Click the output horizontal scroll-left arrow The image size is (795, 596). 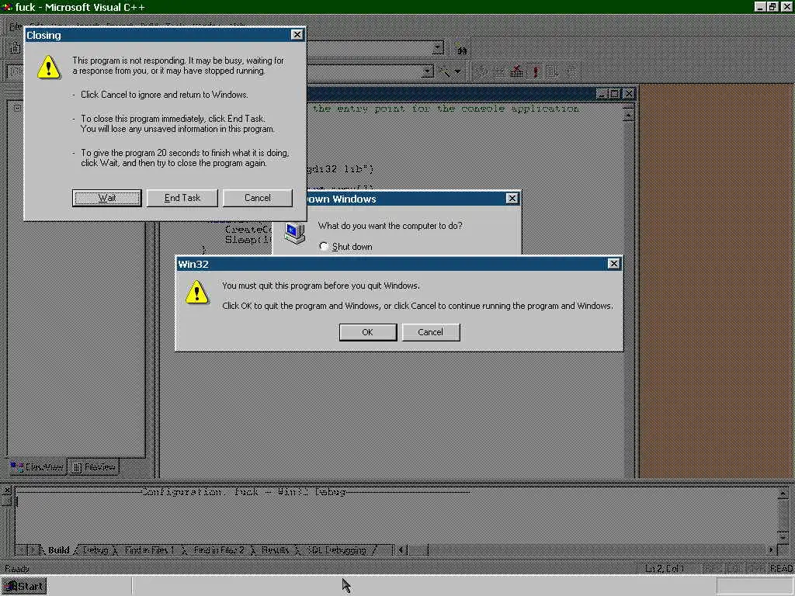coord(401,549)
